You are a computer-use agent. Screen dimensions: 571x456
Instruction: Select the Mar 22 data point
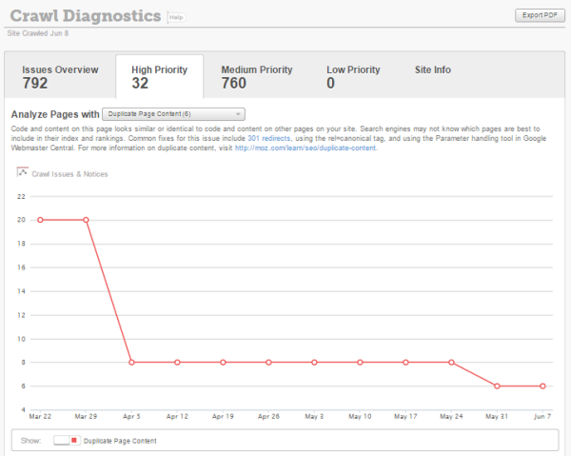point(40,220)
